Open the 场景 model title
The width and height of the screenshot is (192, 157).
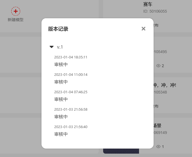[x=158, y=126]
